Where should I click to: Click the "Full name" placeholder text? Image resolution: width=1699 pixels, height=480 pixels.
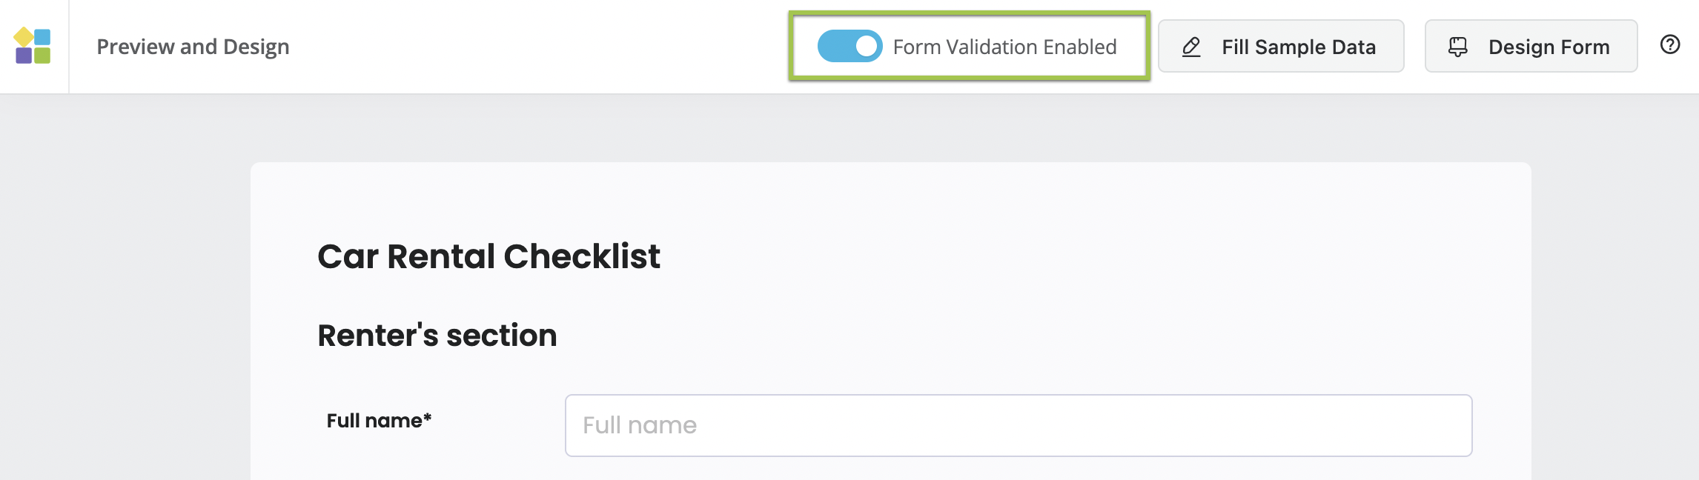tap(640, 425)
